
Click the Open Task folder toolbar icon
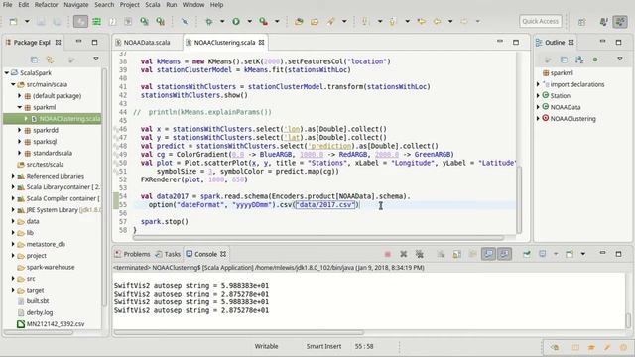[315, 21]
